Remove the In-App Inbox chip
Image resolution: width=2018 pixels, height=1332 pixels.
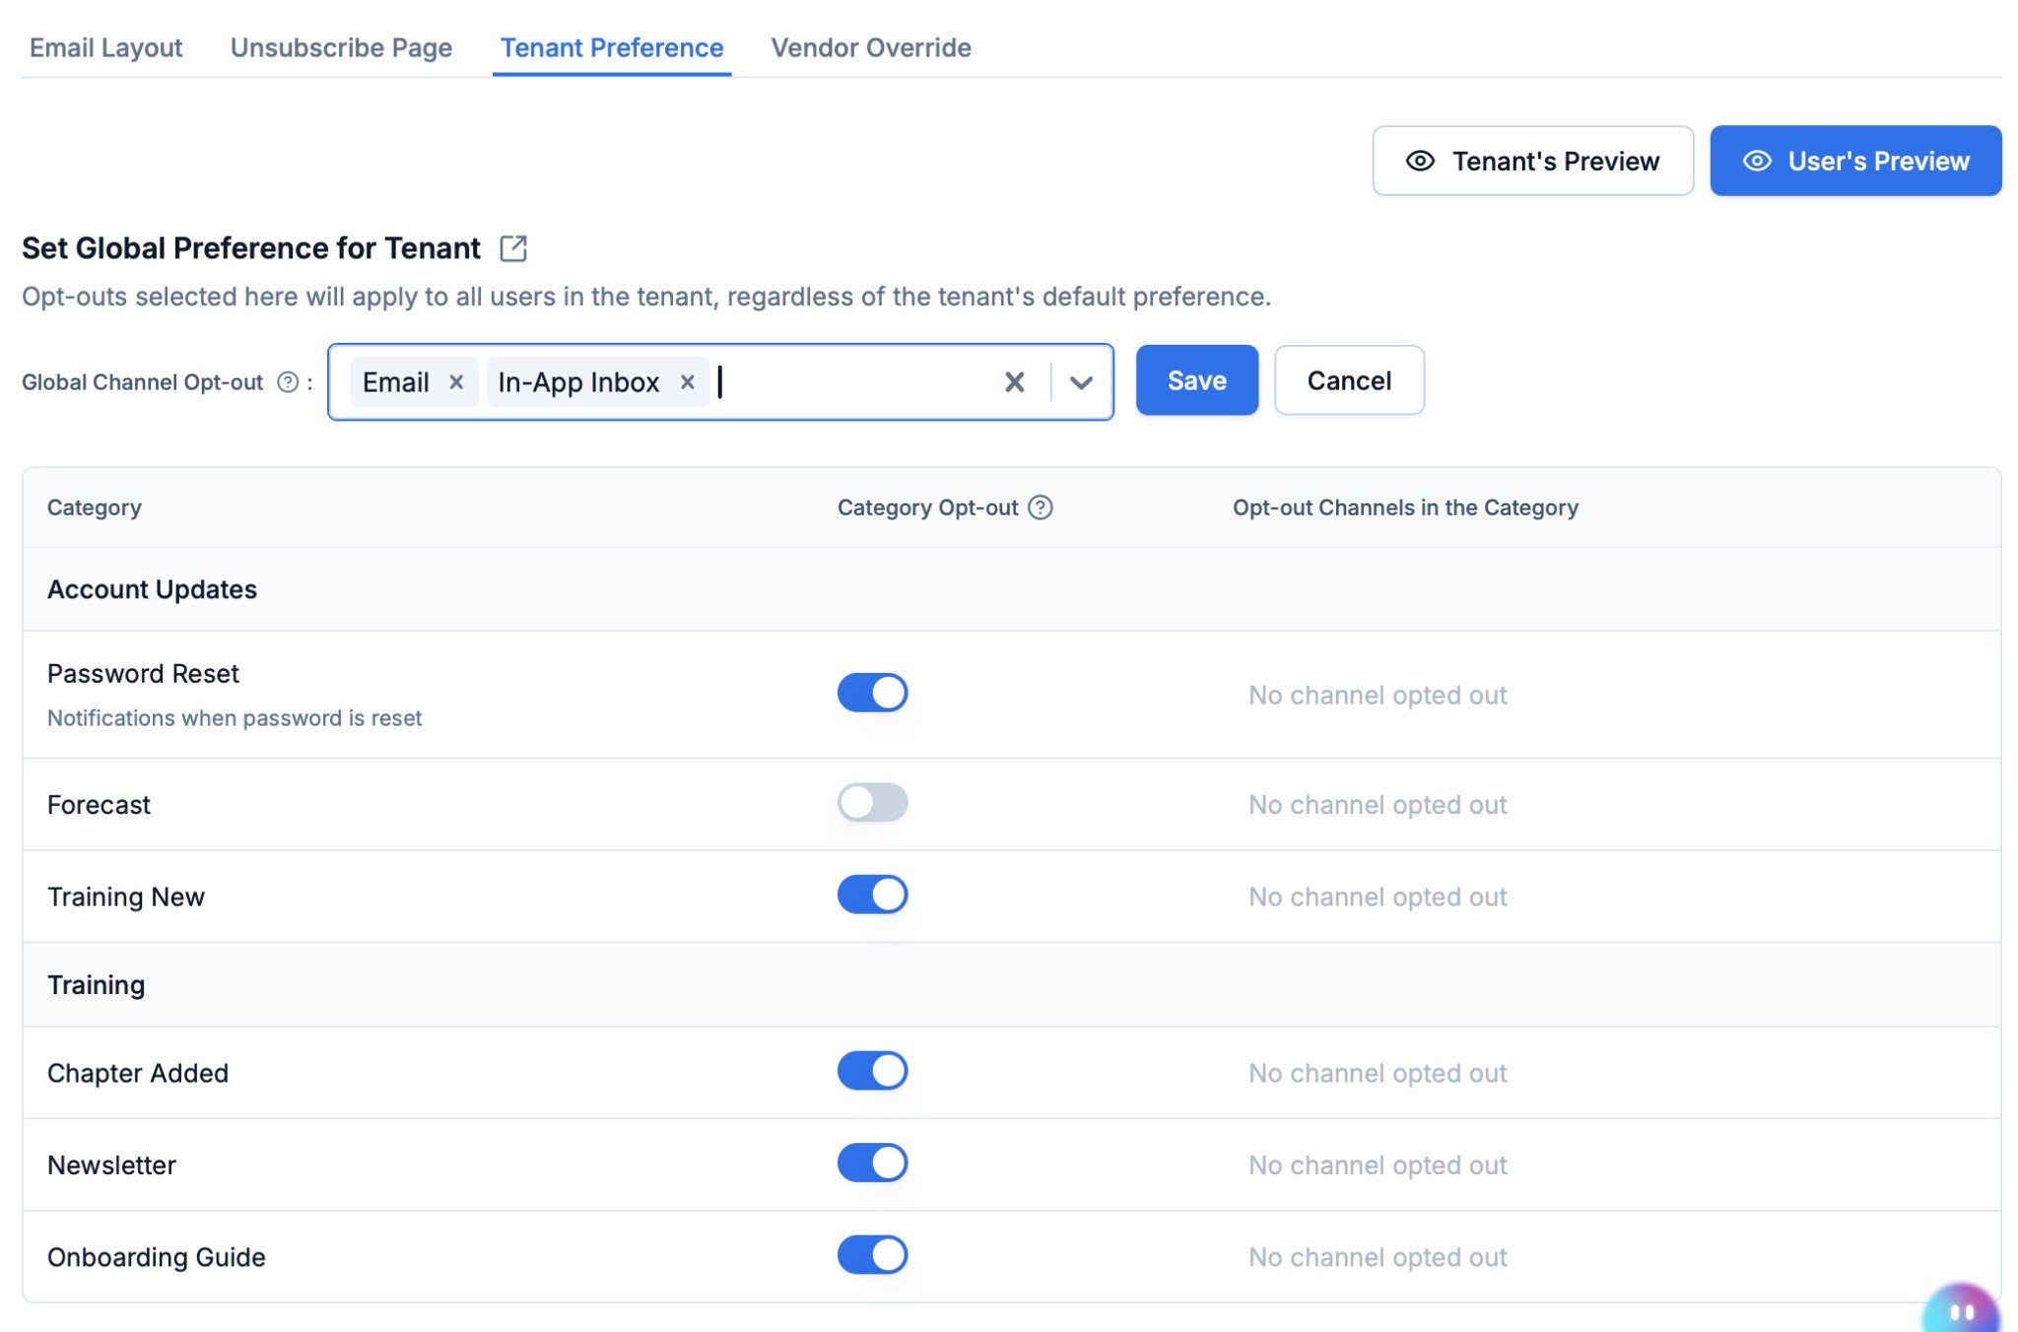pyautogui.click(x=688, y=382)
